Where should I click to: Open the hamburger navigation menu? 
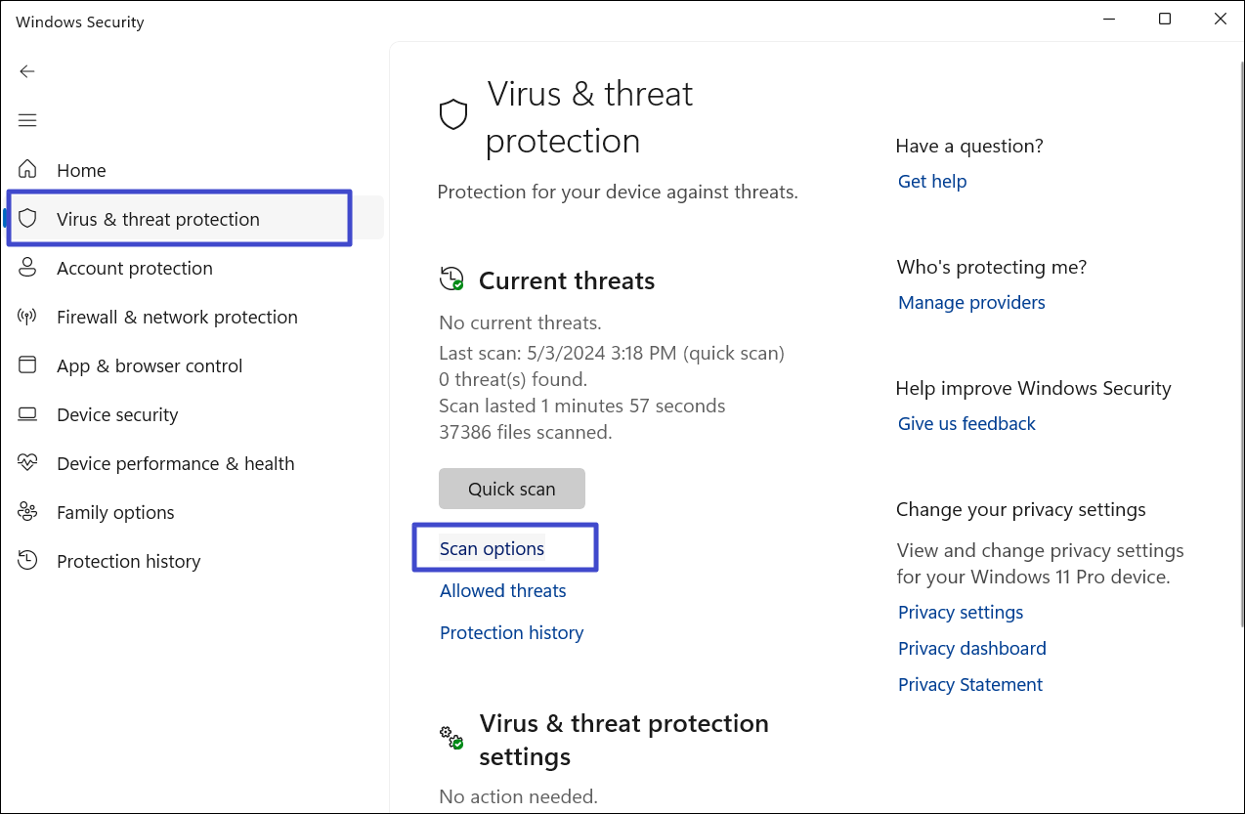point(27,120)
